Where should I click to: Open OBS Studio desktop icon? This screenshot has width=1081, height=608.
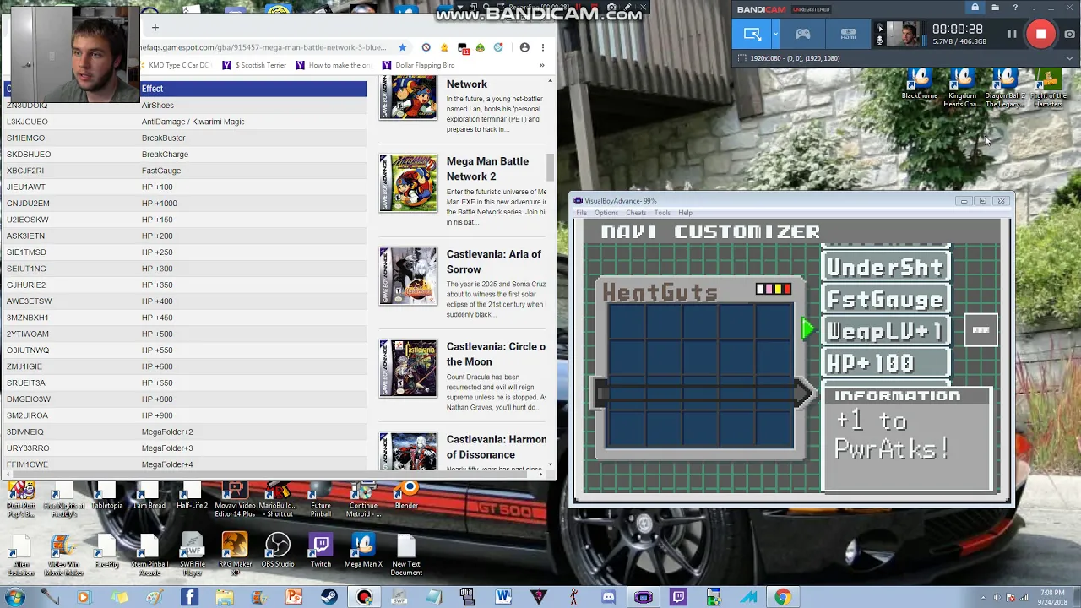coord(278,551)
